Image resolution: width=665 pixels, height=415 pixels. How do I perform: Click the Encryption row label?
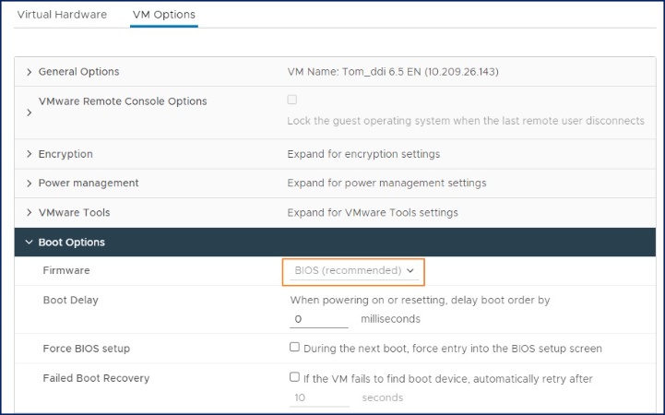(65, 154)
